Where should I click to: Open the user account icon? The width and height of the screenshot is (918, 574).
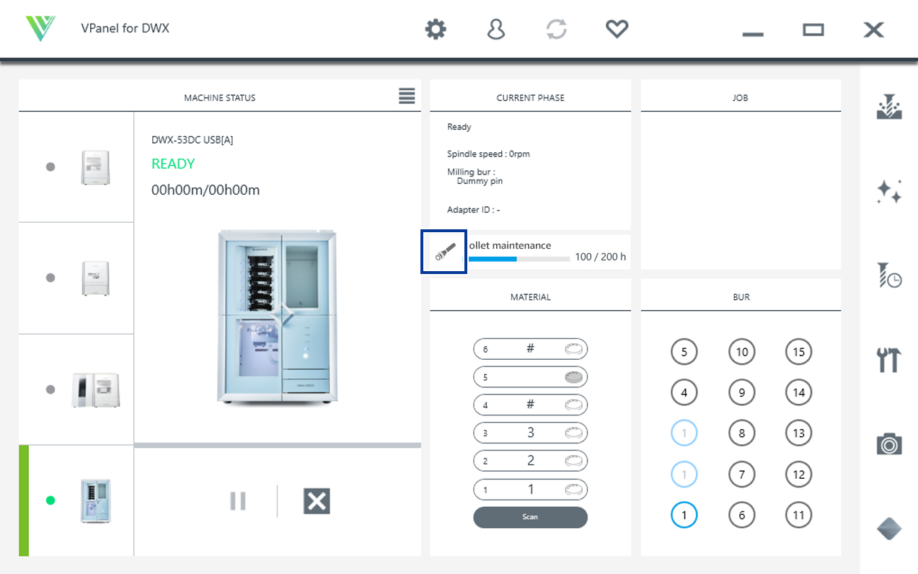pyautogui.click(x=496, y=30)
